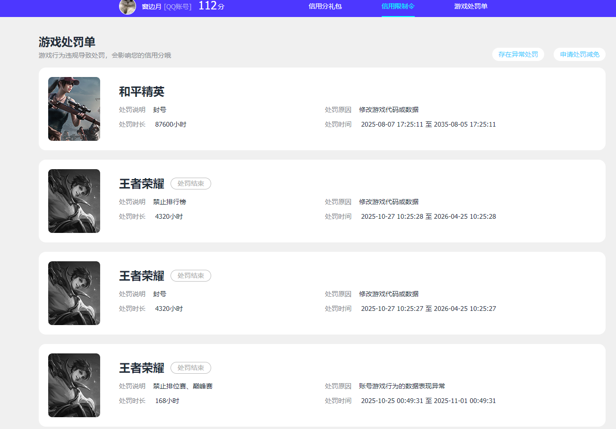The width and height of the screenshot is (616, 429).
Task: Click the 和平精英 game title text
Action: click(x=141, y=92)
